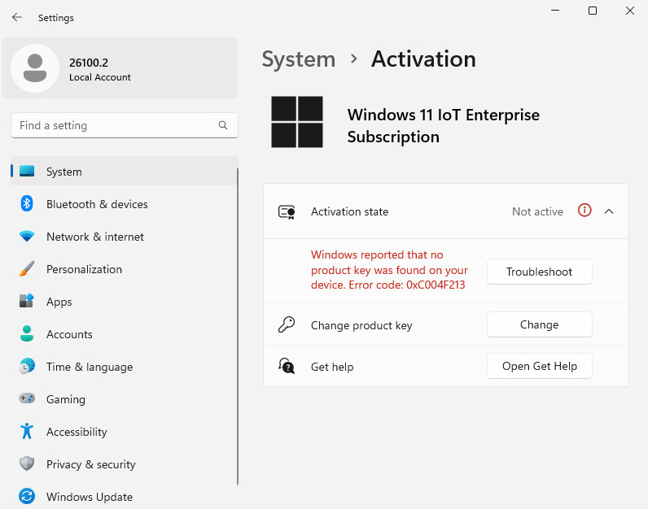Go to Privacy & security
The image size is (648, 509).
124,463
